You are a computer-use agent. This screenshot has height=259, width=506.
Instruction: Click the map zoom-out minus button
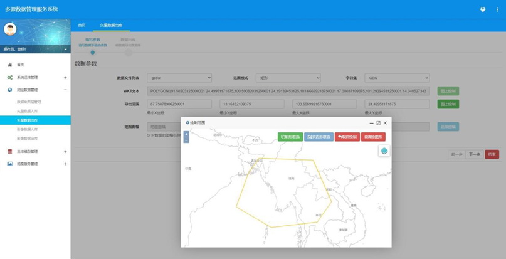(x=186, y=140)
